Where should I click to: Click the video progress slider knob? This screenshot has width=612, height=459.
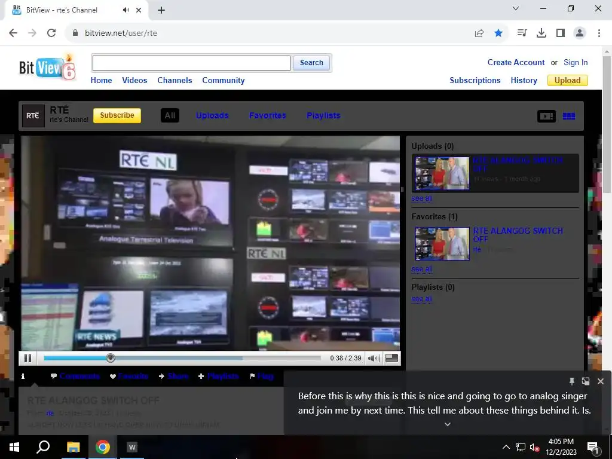(111, 358)
